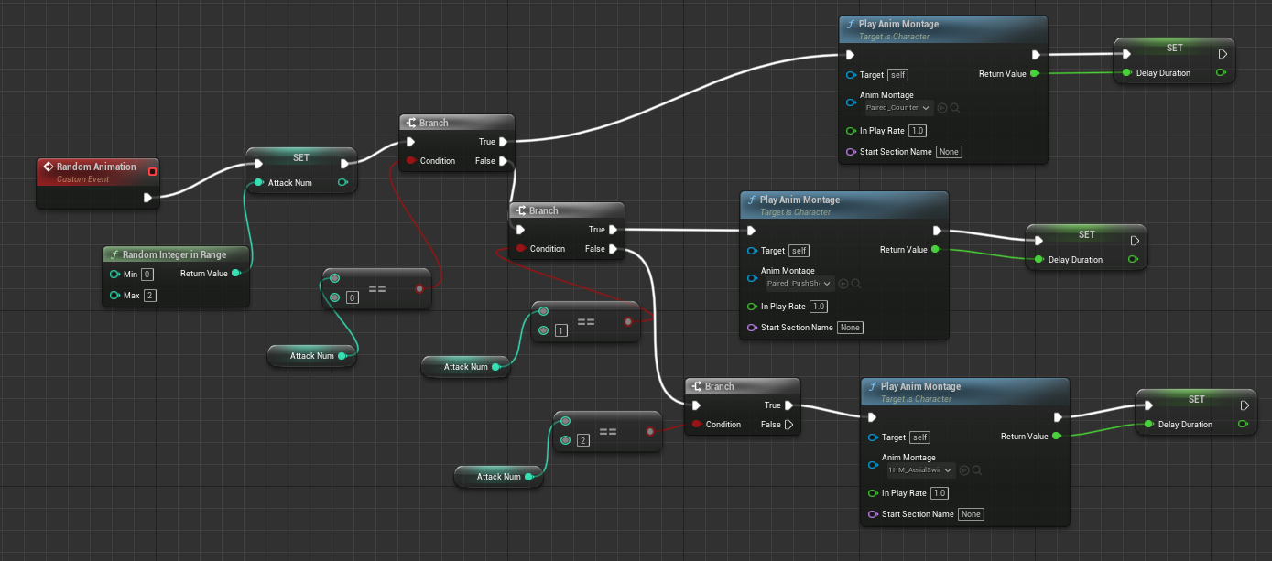Open the Paired_Counter Anim Montage dropdown
This screenshot has width=1272, height=561.
(897, 108)
